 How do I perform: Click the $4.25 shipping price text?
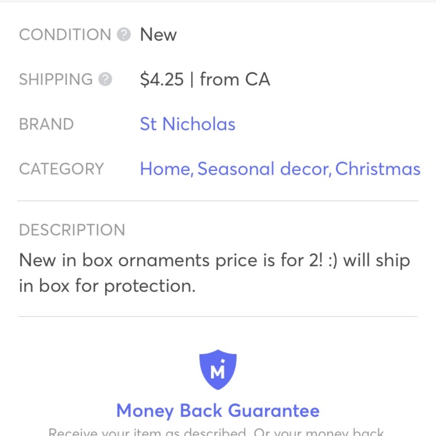point(162,79)
